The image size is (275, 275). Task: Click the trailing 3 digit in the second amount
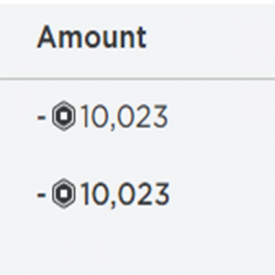click(161, 194)
